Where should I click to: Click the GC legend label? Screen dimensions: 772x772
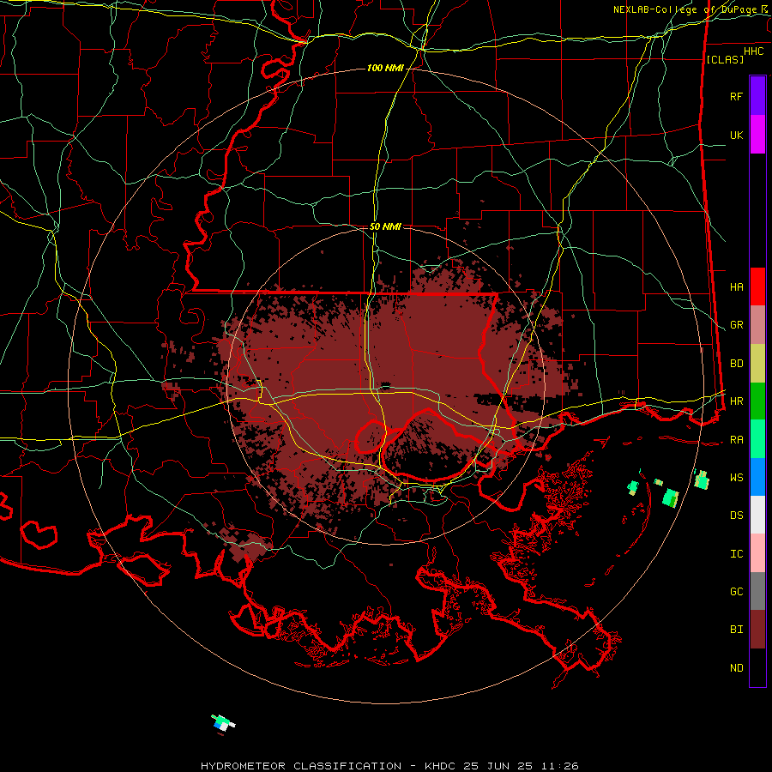pos(736,592)
